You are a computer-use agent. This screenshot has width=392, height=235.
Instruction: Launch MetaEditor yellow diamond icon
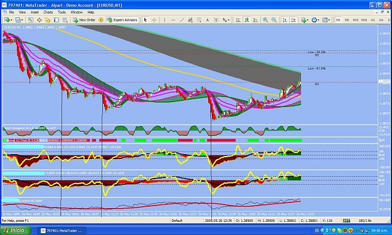101,20
